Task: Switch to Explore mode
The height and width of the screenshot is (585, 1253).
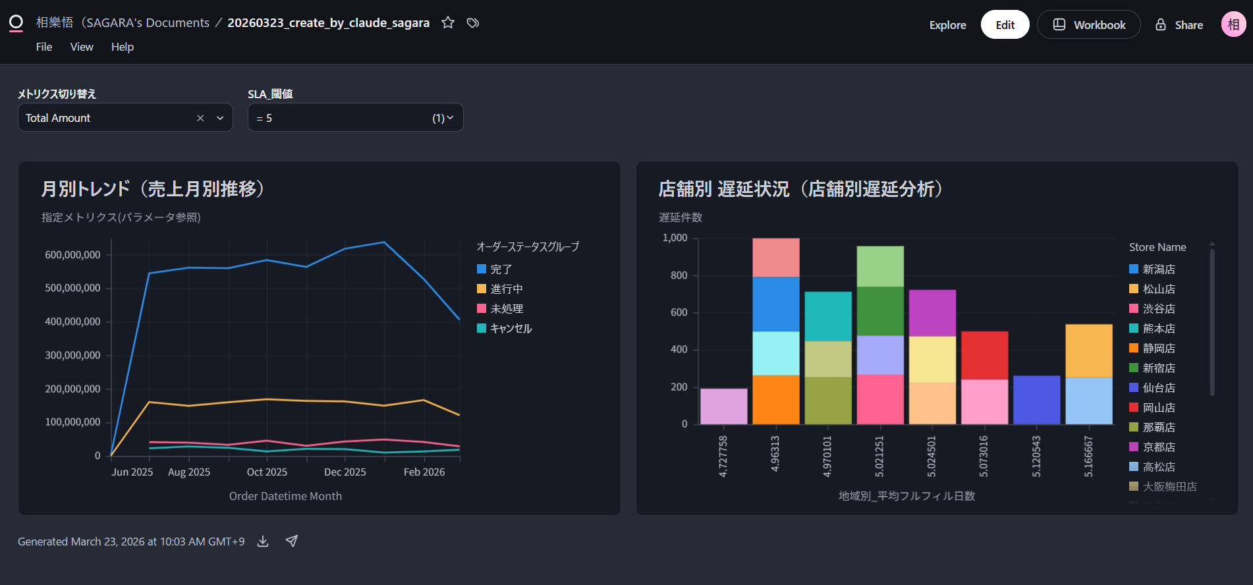Action: 947,25
